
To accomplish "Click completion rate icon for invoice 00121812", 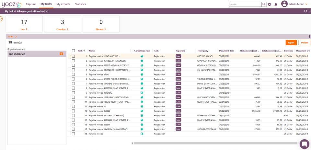I will click(x=142, y=93).
